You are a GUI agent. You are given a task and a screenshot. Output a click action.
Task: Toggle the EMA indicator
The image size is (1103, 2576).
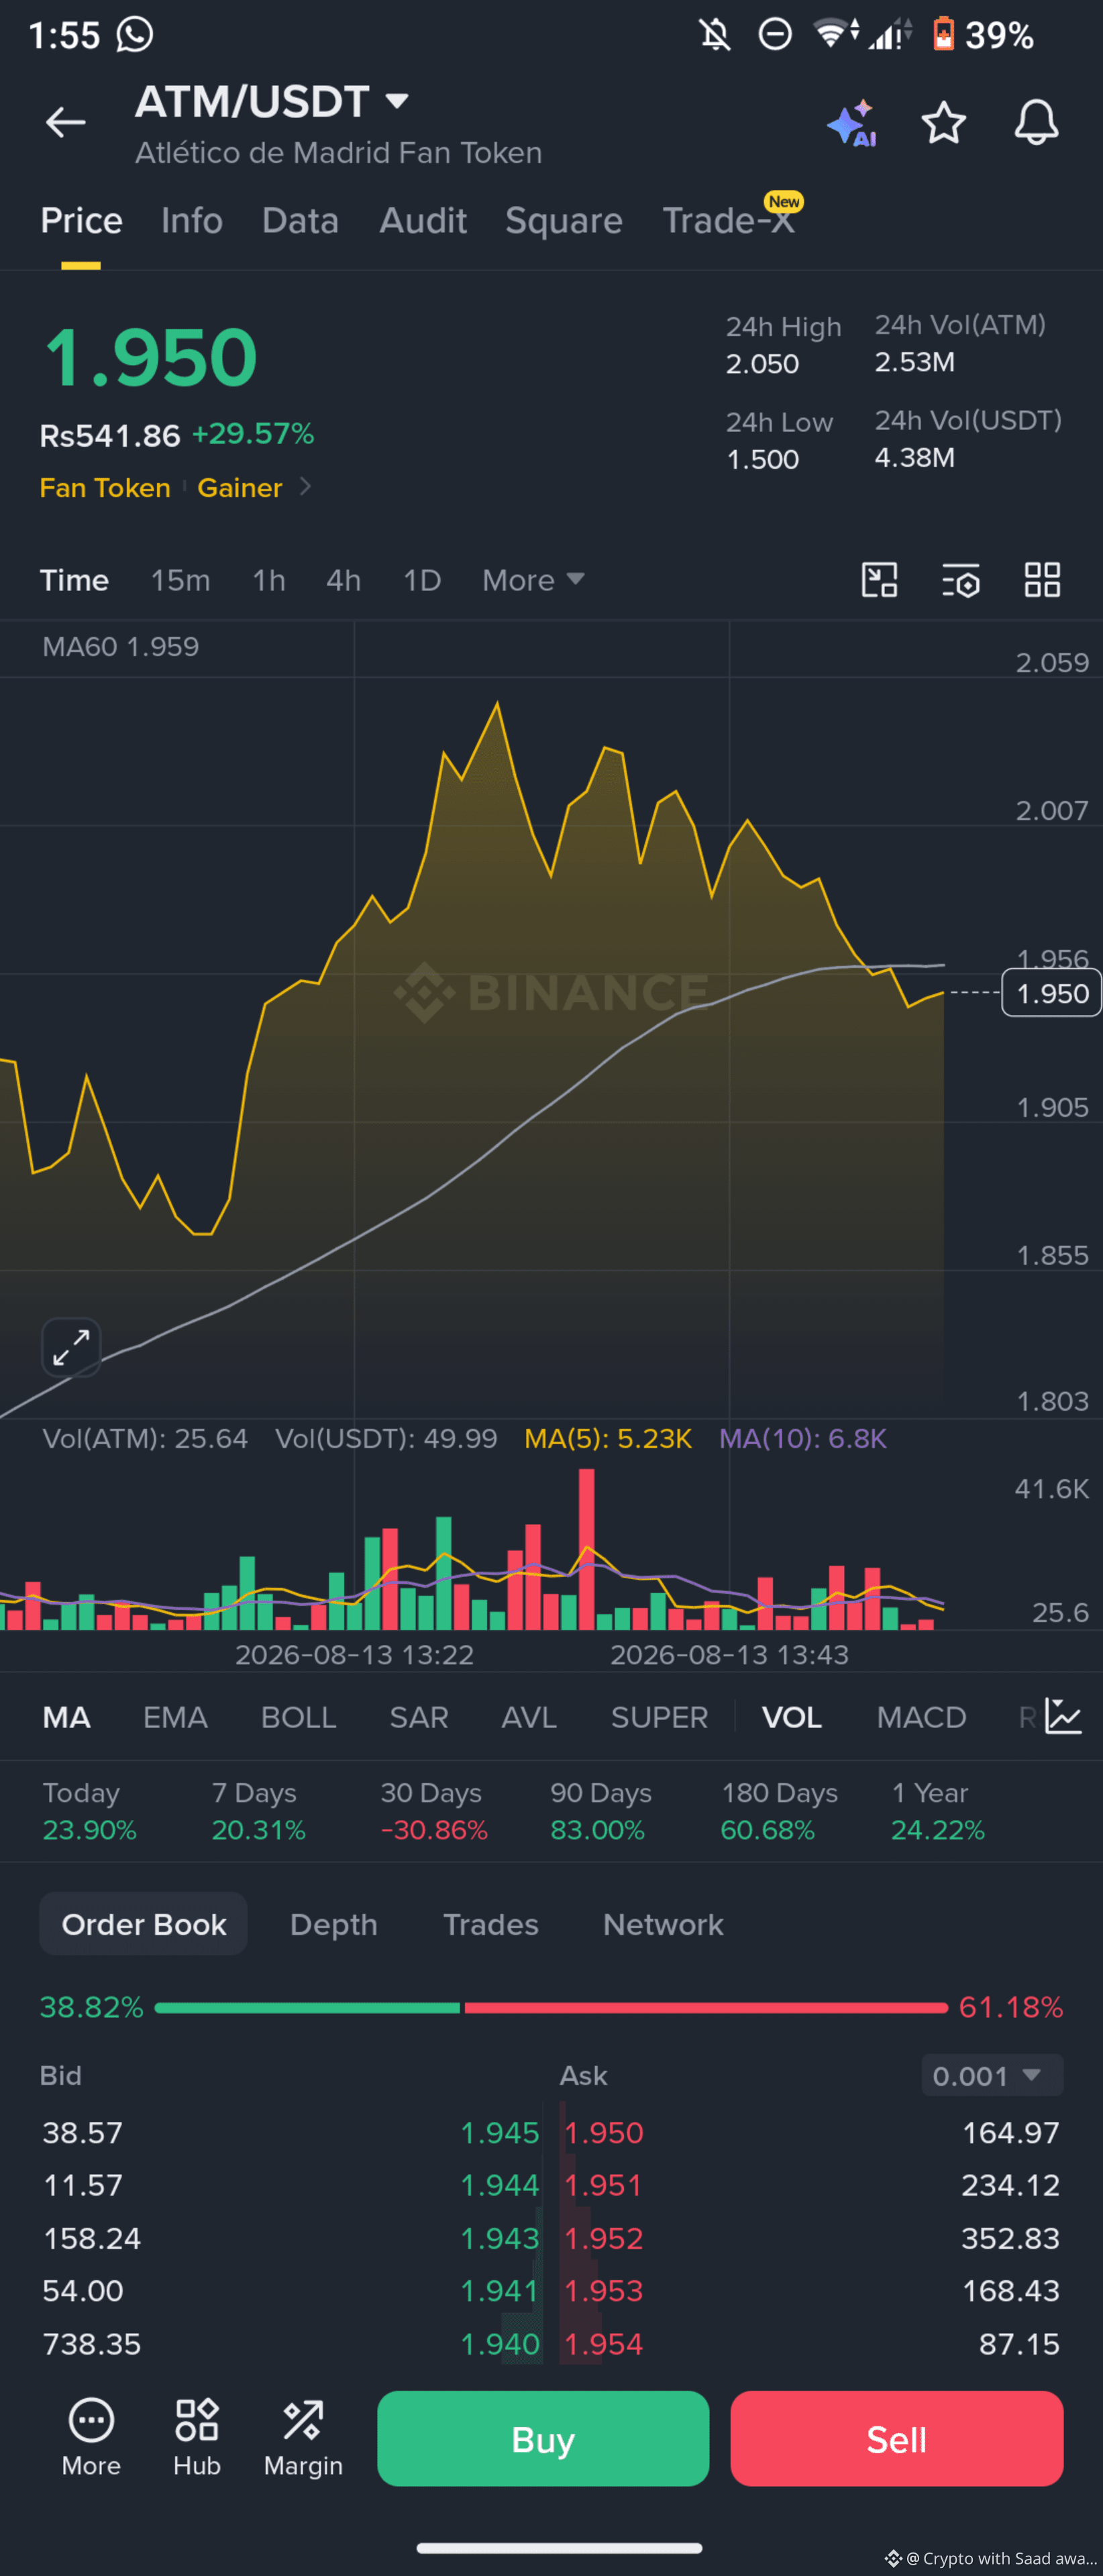pyautogui.click(x=175, y=1717)
